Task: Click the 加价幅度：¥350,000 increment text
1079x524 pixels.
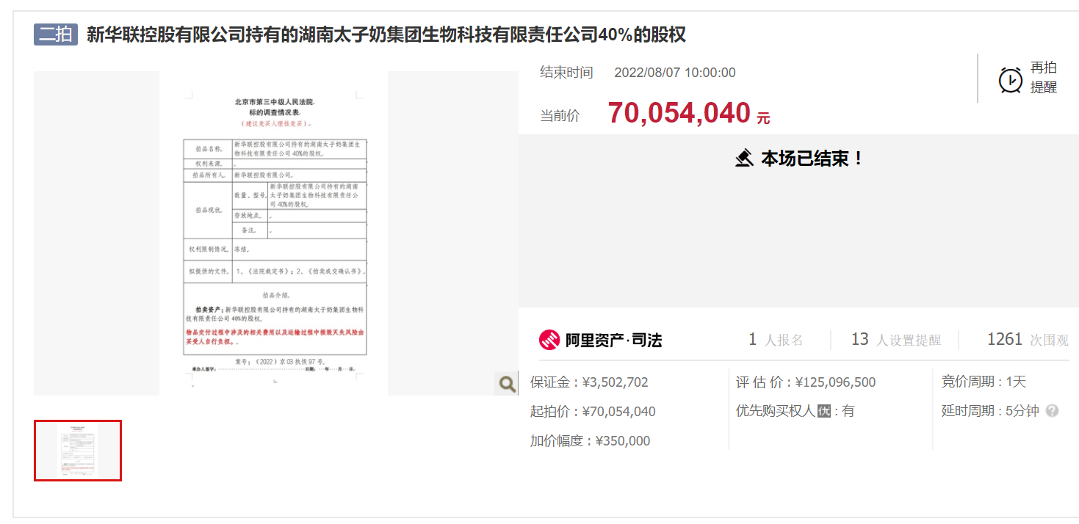Action: (590, 441)
